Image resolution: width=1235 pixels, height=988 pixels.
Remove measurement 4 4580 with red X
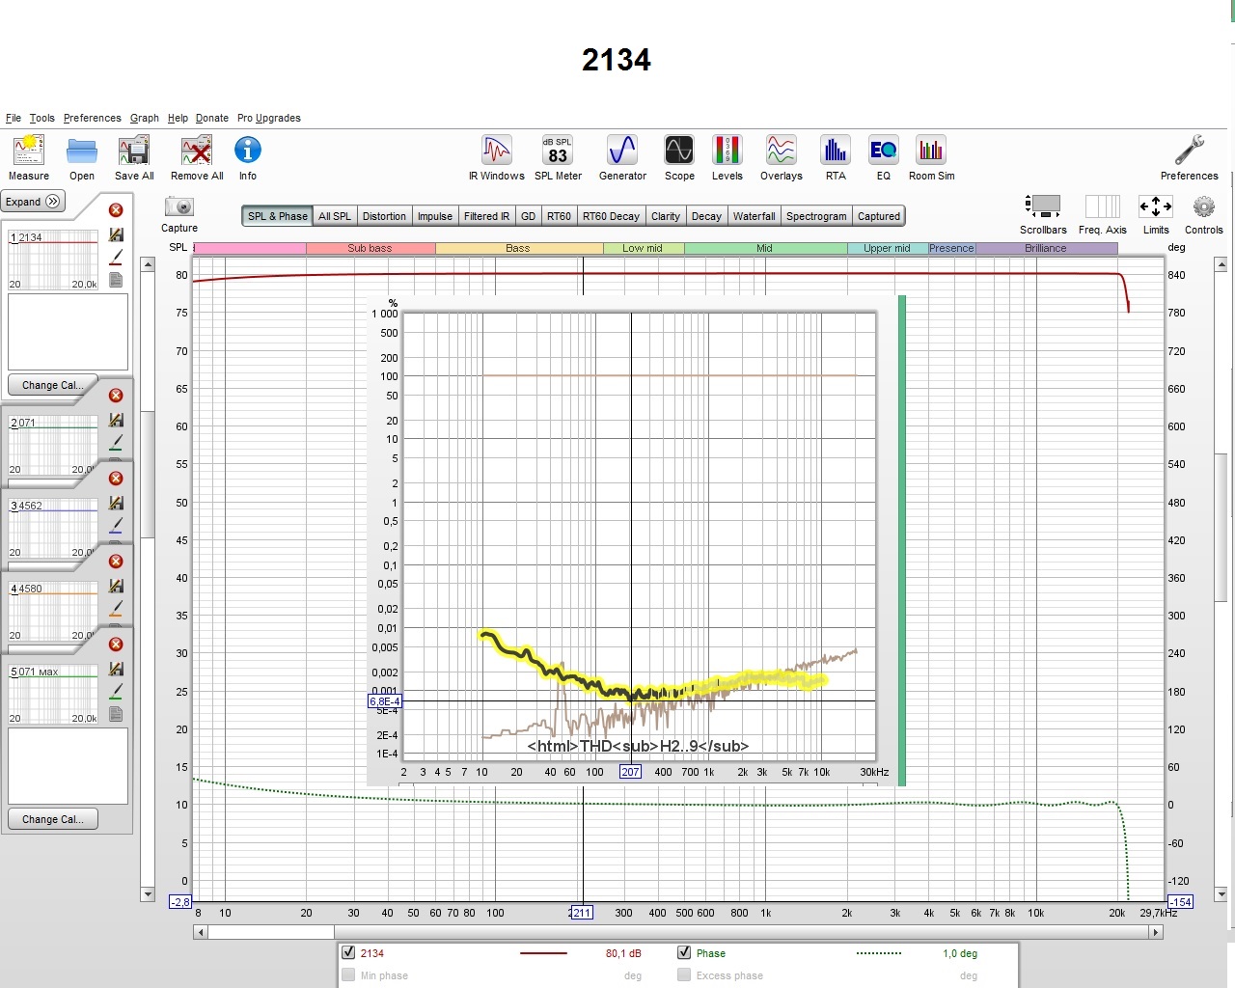116,562
